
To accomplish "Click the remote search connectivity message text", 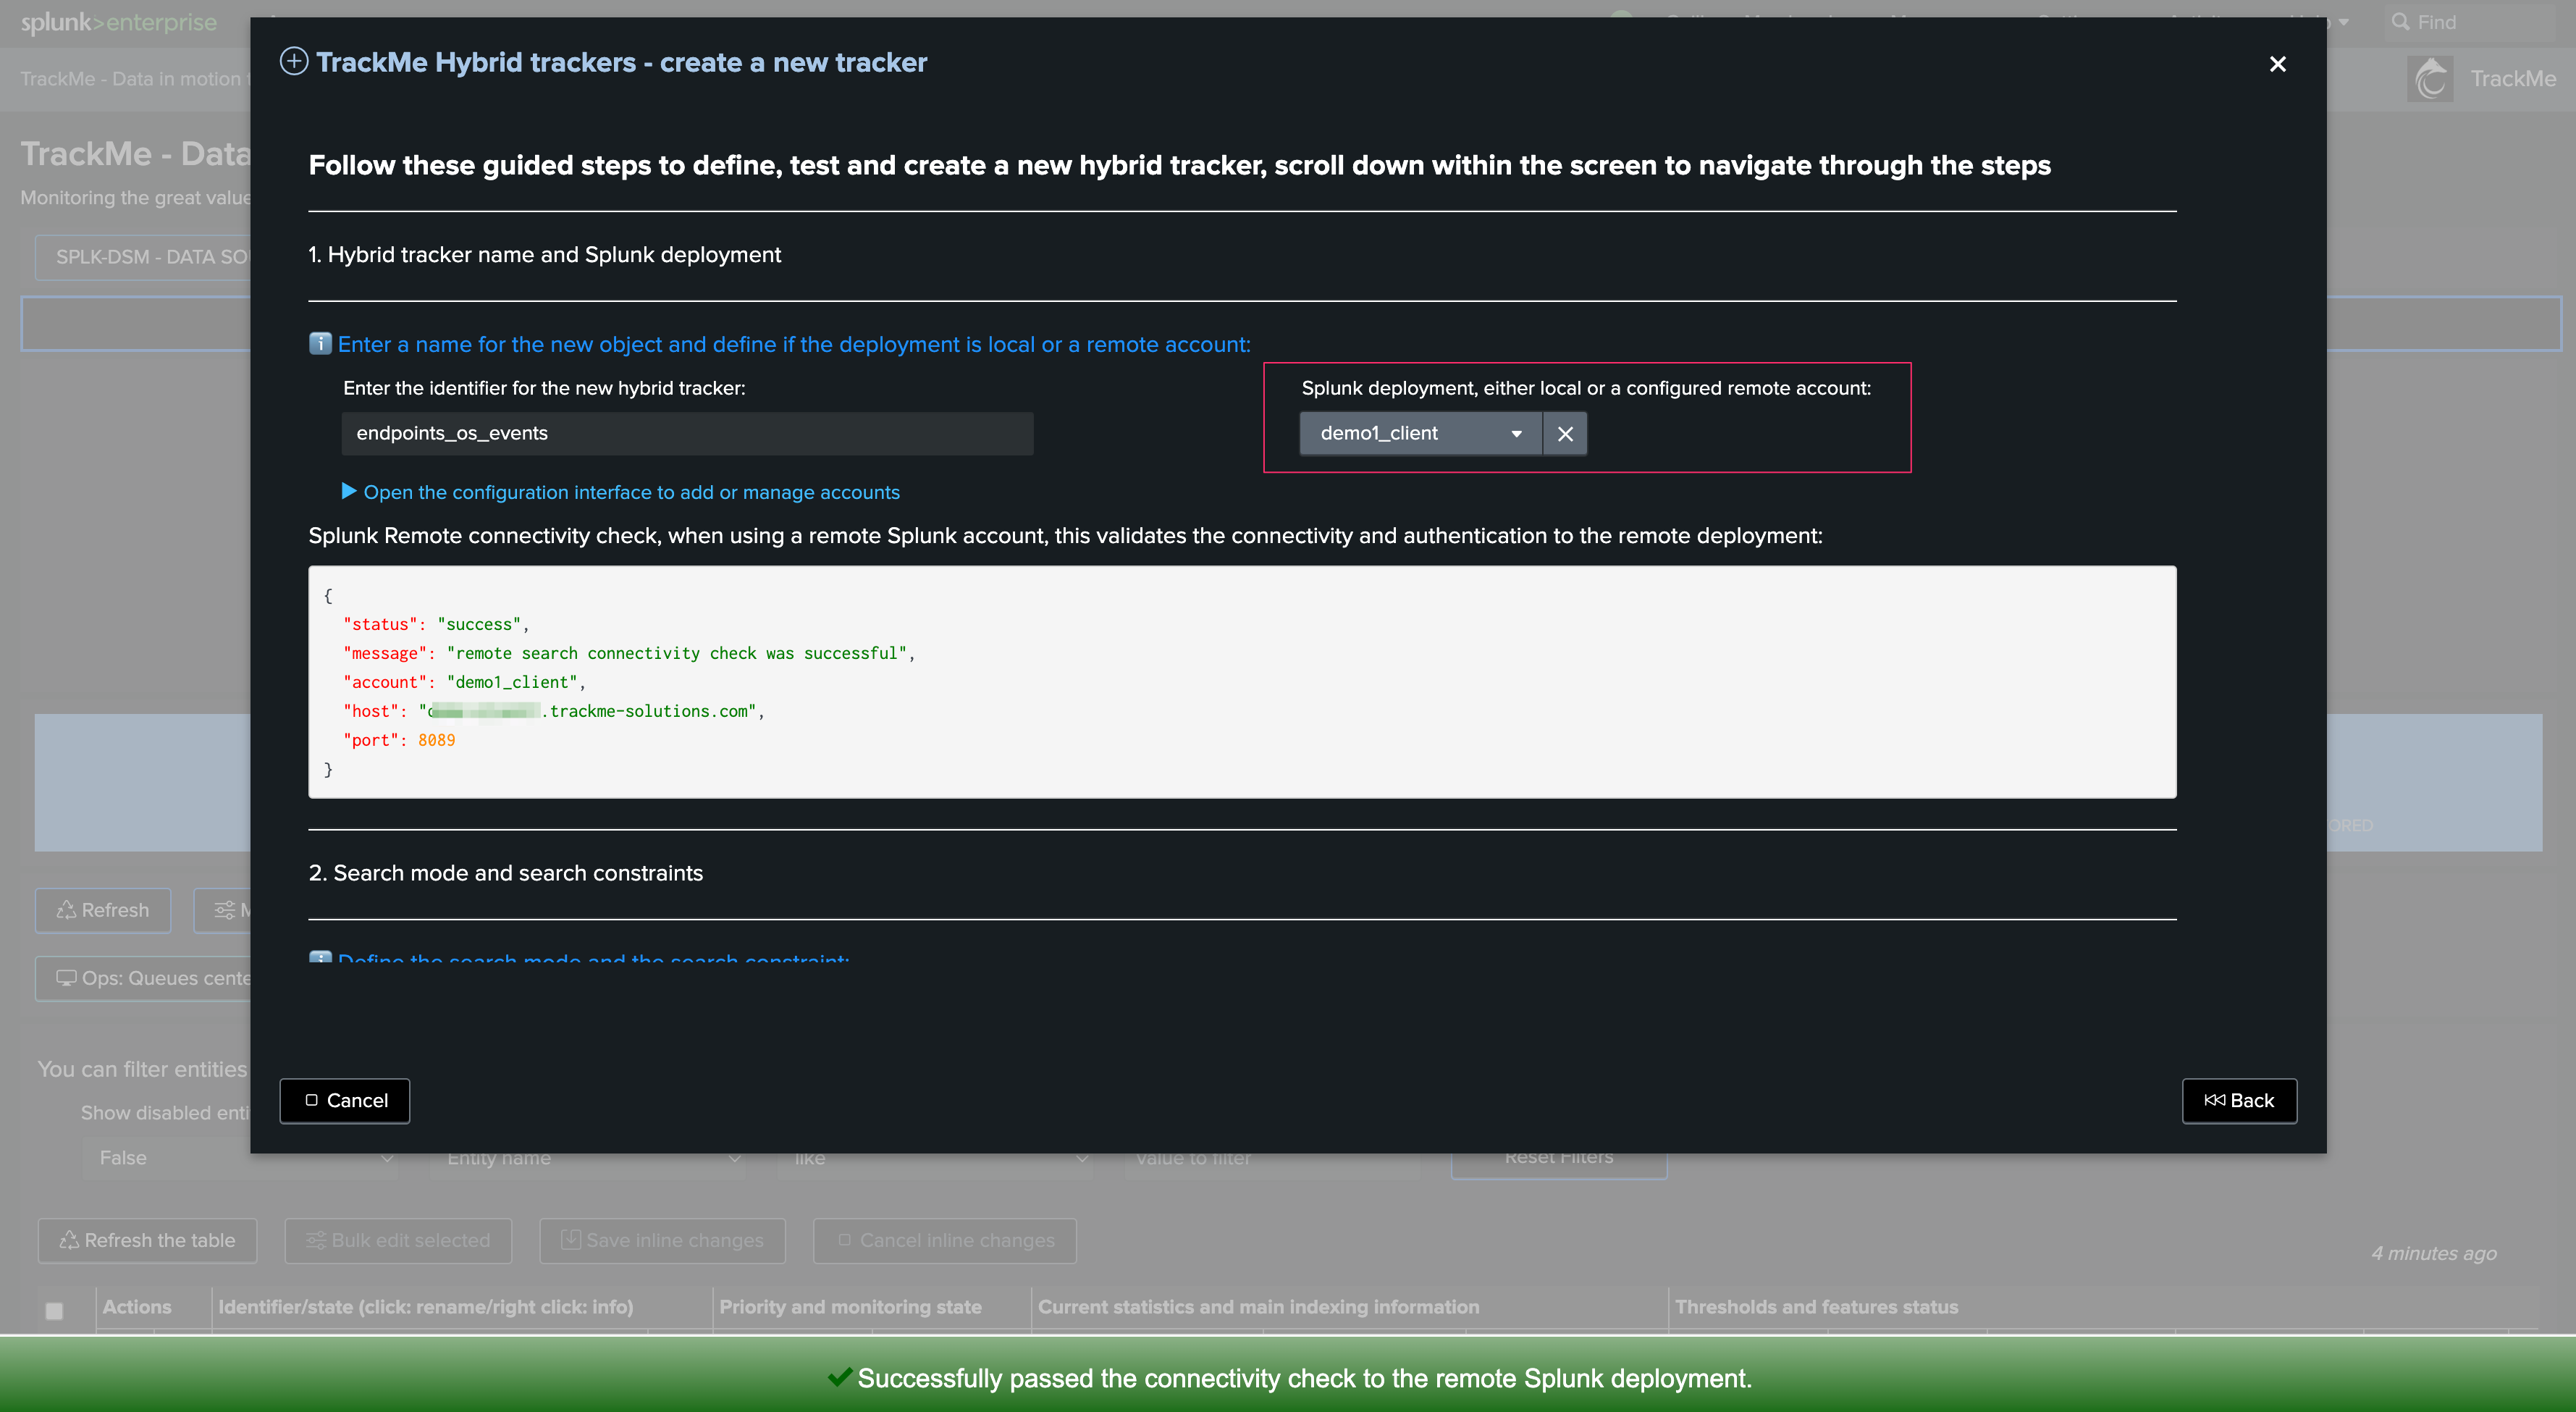I will point(677,653).
